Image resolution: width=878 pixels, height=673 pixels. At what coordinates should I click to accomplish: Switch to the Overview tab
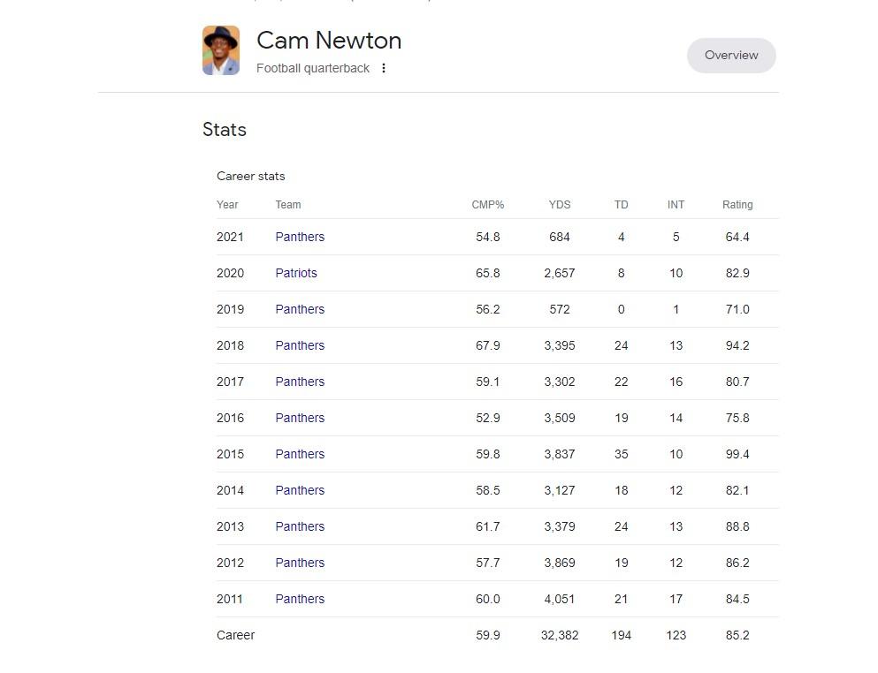pyautogui.click(x=731, y=56)
